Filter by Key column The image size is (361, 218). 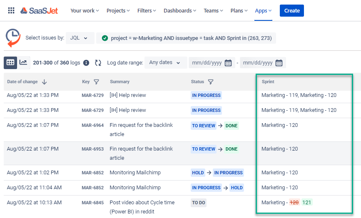tap(96, 82)
